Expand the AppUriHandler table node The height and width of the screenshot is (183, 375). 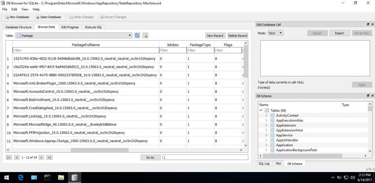click(266, 140)
